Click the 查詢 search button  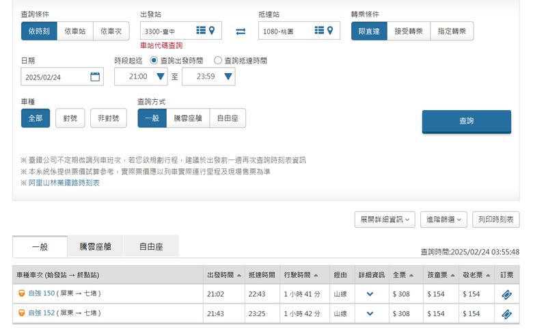point(466,121)
